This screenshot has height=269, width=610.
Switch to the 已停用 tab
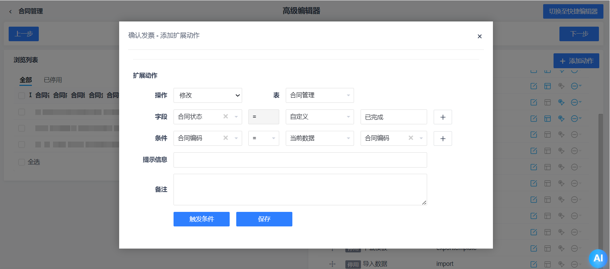point(53,80)
